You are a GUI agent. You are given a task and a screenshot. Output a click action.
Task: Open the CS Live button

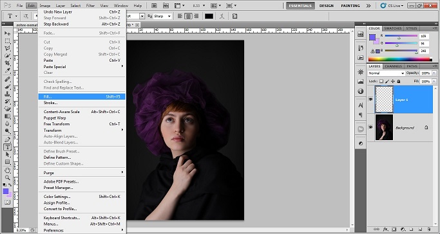392,6
